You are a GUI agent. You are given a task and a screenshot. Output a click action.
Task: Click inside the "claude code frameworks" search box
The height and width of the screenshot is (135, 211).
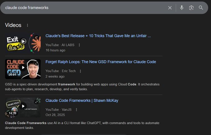84,8
